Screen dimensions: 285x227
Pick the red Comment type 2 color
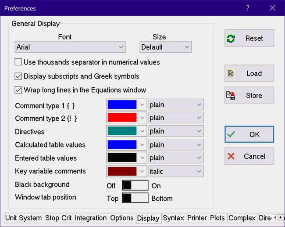click(122, 118)
